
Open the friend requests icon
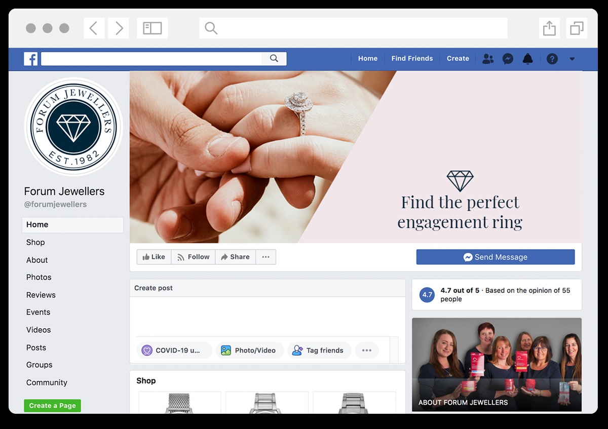click(x=487, y=59)
